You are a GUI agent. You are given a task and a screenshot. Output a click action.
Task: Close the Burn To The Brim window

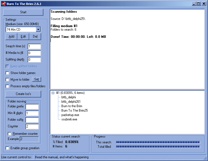pos(204,4)
